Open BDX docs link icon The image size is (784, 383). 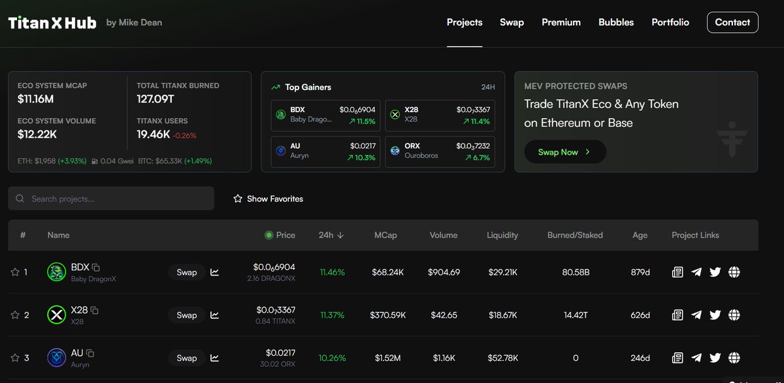(678, 272)
